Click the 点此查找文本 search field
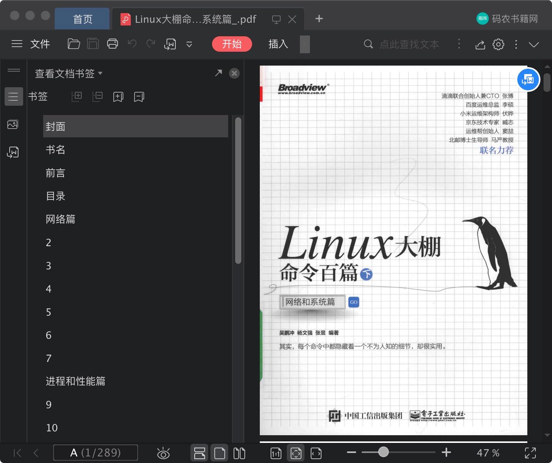552x463 pixels. [x=409, y=44]
